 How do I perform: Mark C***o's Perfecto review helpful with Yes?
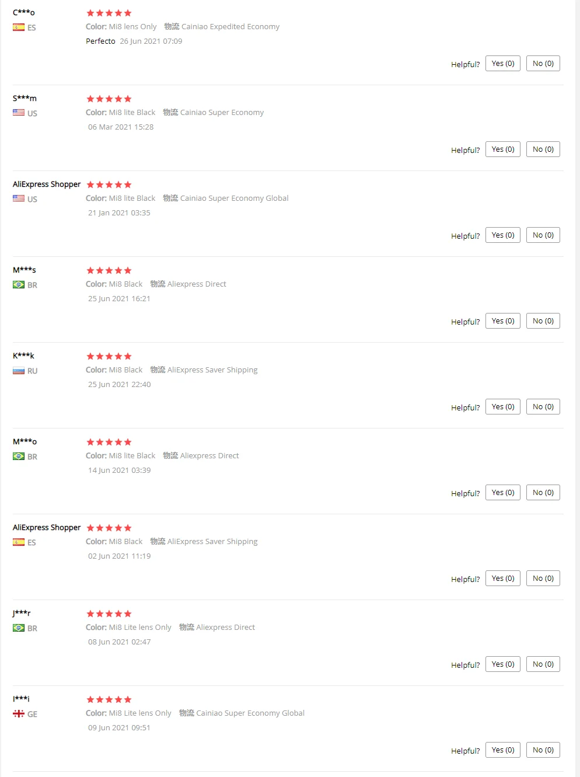coord(502,64)
